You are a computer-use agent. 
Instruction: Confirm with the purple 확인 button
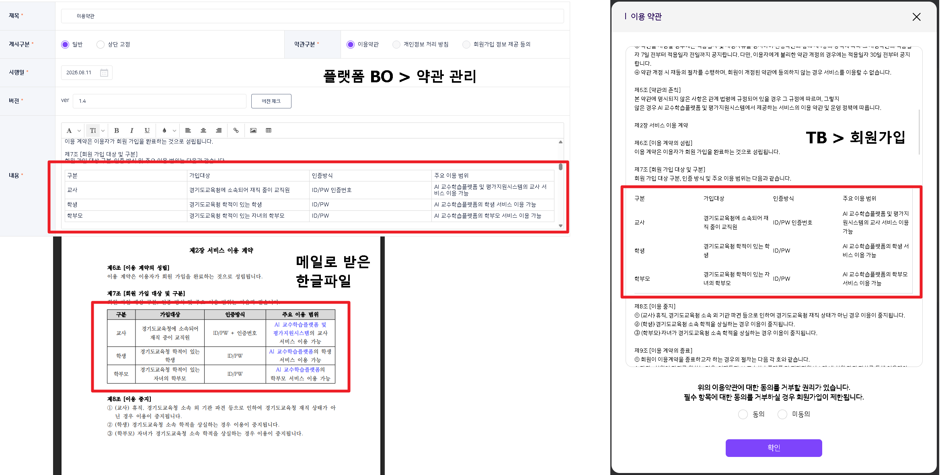tap(774, 448)
